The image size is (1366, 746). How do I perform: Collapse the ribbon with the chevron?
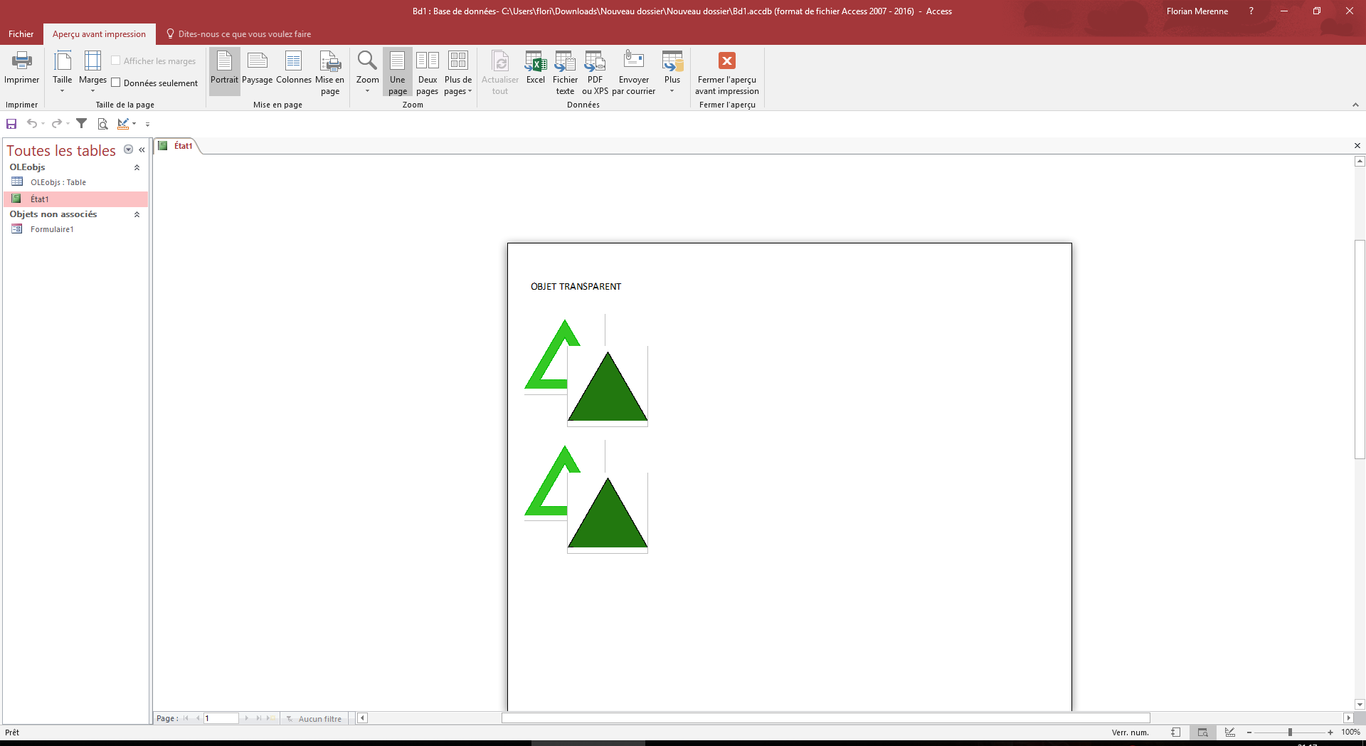click(x=1355, y=105)
